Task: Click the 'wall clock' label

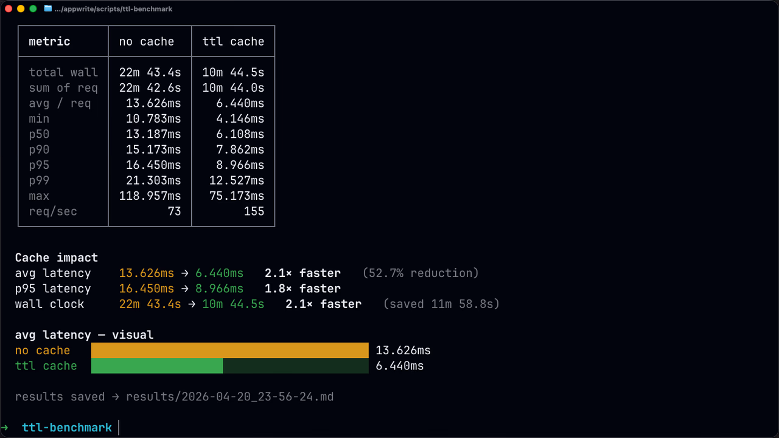Action: (50, 304)
